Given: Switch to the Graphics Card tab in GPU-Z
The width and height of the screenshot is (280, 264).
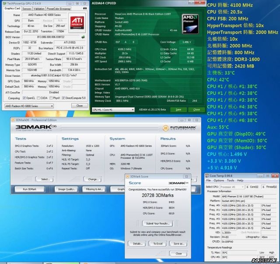Looking at the screenshot, I should [12, 8].
